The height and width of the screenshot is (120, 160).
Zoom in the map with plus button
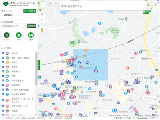pyautogui.click(x=42, y=14)
